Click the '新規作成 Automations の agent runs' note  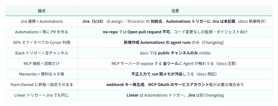tap(157, 43)
